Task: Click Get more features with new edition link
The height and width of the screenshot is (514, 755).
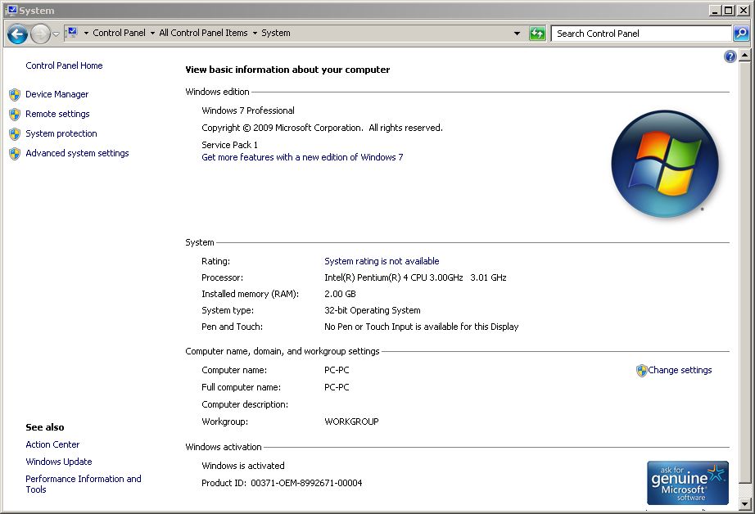Action: (x=302, y=157)
